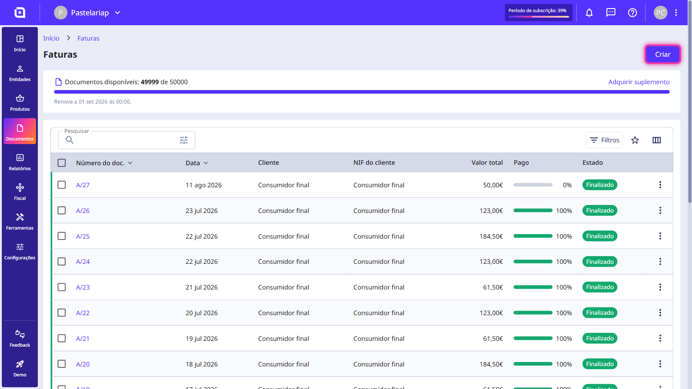692x389 pixels.
Task: Open the chat messages icon
Action: 611,13
